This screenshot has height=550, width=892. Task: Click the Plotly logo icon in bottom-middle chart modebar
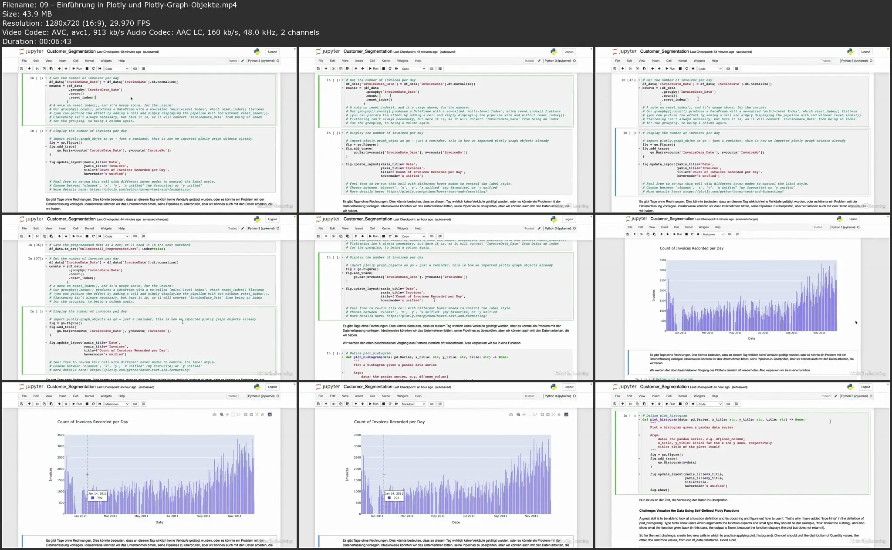coord(566,415)
